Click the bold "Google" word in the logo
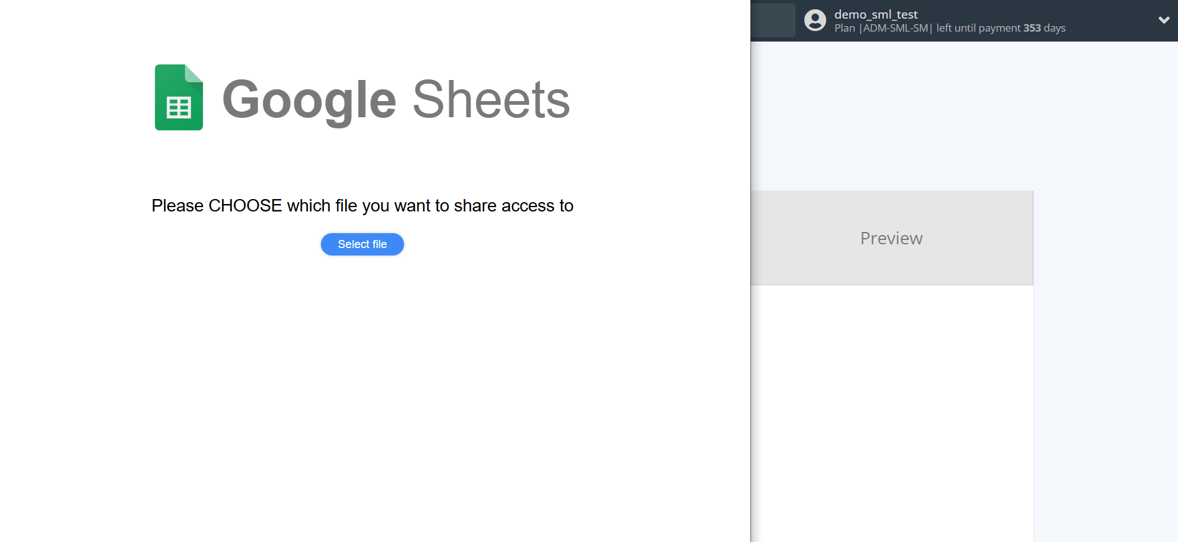Image resolution: width=1178 pixels, height=542 pixels. click(309, 100)
